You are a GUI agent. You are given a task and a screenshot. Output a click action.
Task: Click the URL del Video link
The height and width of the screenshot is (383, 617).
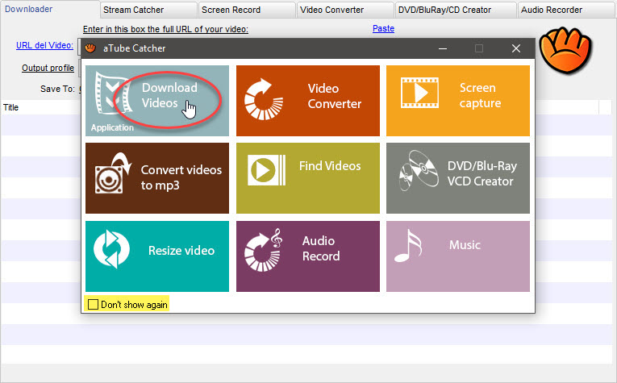pyautogui.click(x=44, y=45)
